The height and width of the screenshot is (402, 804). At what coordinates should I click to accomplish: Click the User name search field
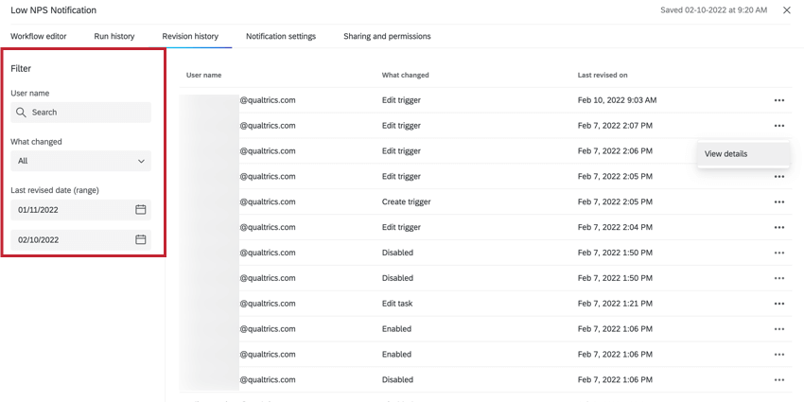pyautogui.click(x=89, y=113)
